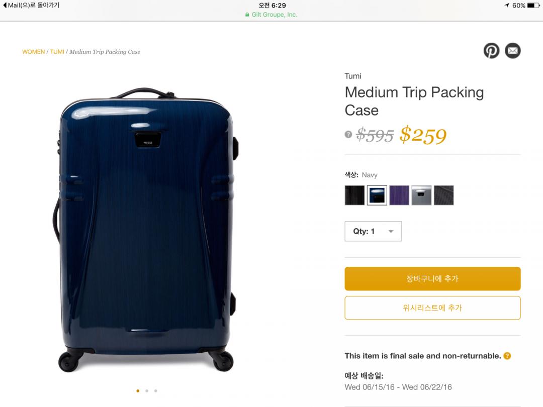Image resolution: width=543 pixels, height=407 pixels.
Task: Open the final sale help icon
Action: pos(507,356)
